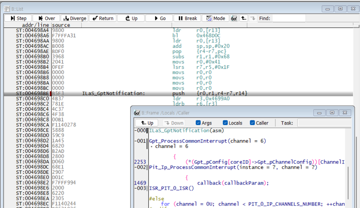This screenshot has height=208, width=360.
Task: Switch display with the Mode button
Action: coord(216,18)
